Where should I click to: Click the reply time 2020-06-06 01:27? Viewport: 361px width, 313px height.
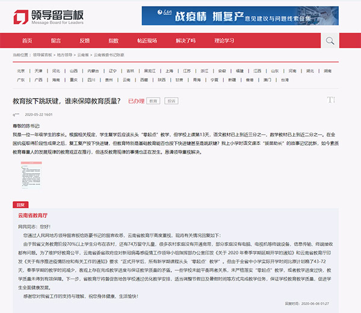click(315, 303)
